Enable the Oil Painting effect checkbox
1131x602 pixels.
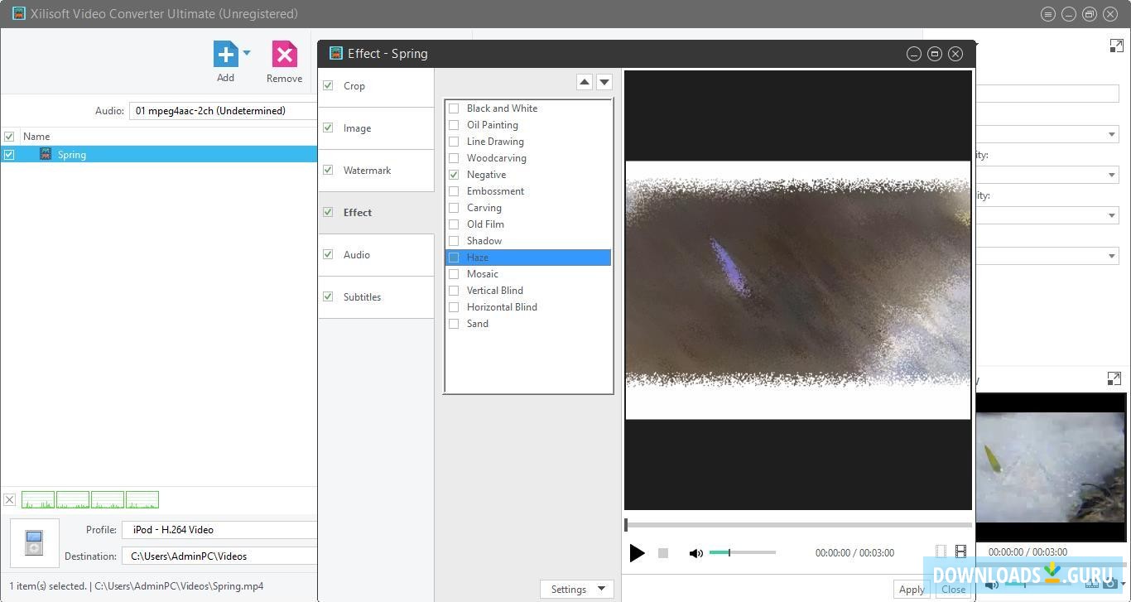(454, 125)
